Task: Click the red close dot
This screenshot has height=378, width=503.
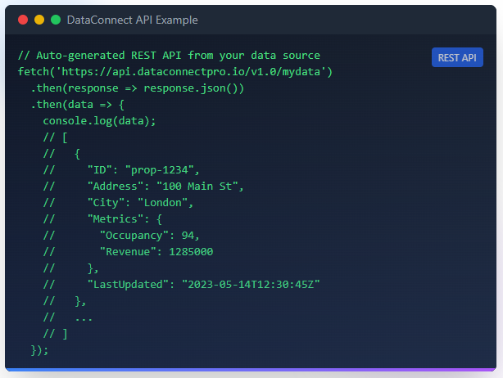Action: point(23,20)
